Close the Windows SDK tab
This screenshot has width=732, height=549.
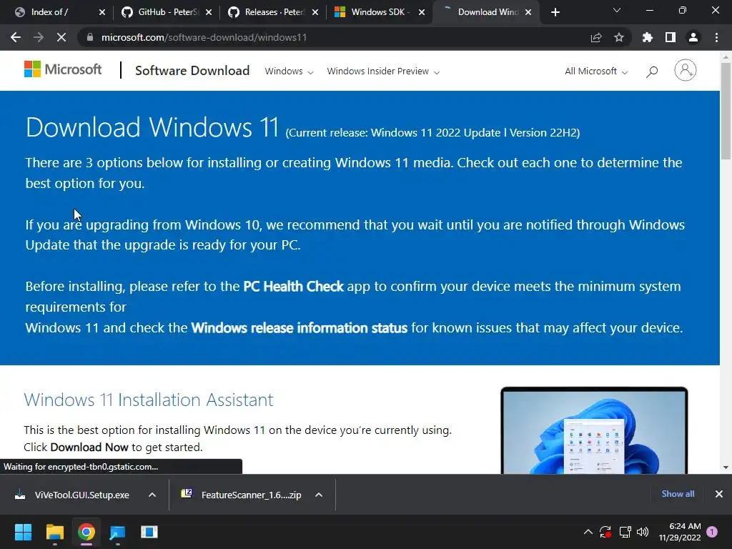click(x=422, y=12)
